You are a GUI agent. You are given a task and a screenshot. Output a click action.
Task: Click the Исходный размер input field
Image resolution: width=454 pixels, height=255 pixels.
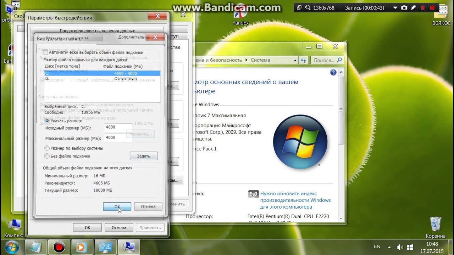click(118, 127)
